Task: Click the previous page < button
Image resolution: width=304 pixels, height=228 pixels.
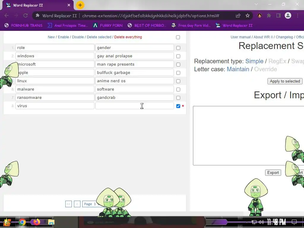Action: 77,204
